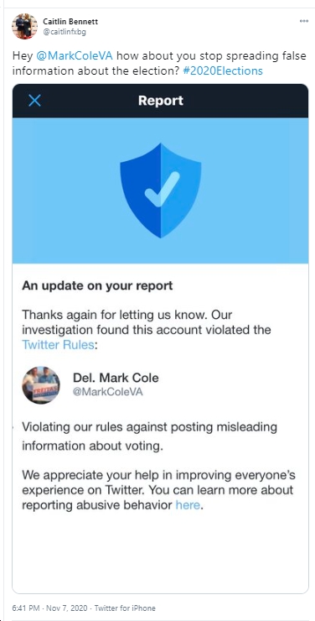
Task: Open the Twitter Rules link
Action: click(58, 345)
